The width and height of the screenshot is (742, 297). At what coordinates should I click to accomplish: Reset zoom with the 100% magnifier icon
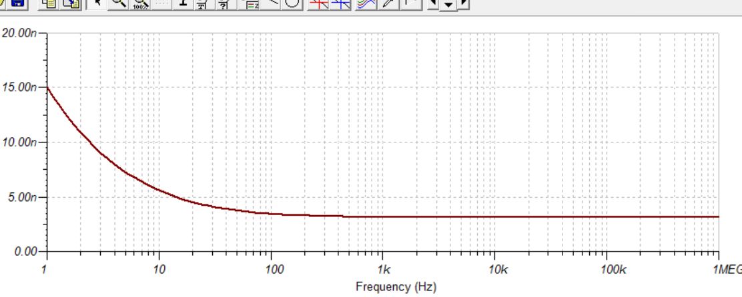click(x=141, y=3)
